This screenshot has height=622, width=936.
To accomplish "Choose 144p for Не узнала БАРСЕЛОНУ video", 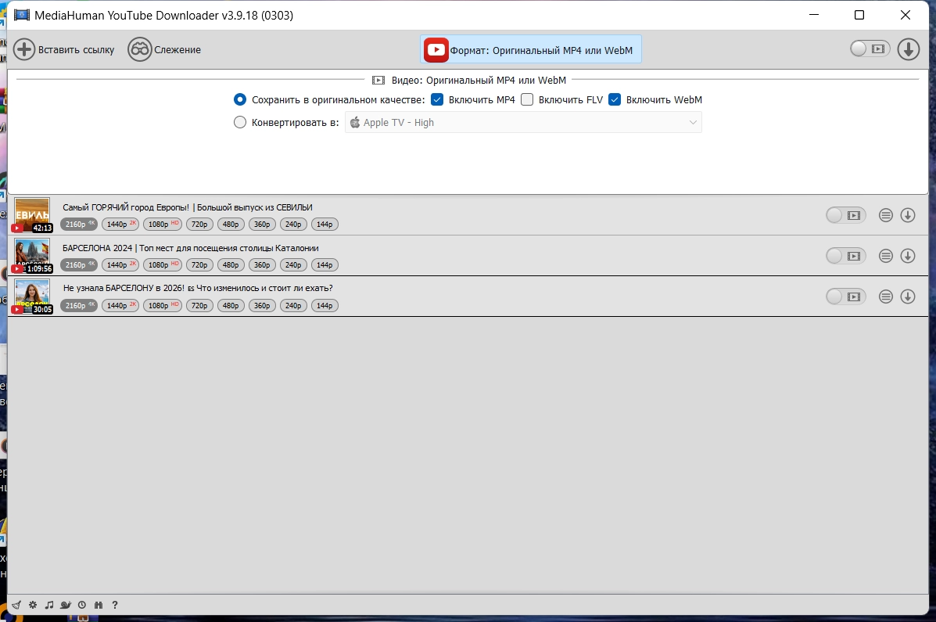I will tap(325, 305).
